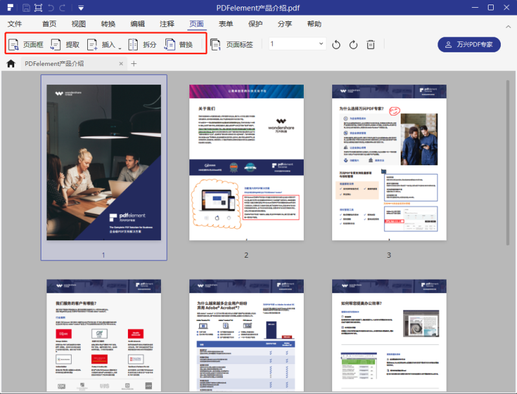Rotate page clockwise with right rotate icon

pyautogui.click(x=353, y=45)
